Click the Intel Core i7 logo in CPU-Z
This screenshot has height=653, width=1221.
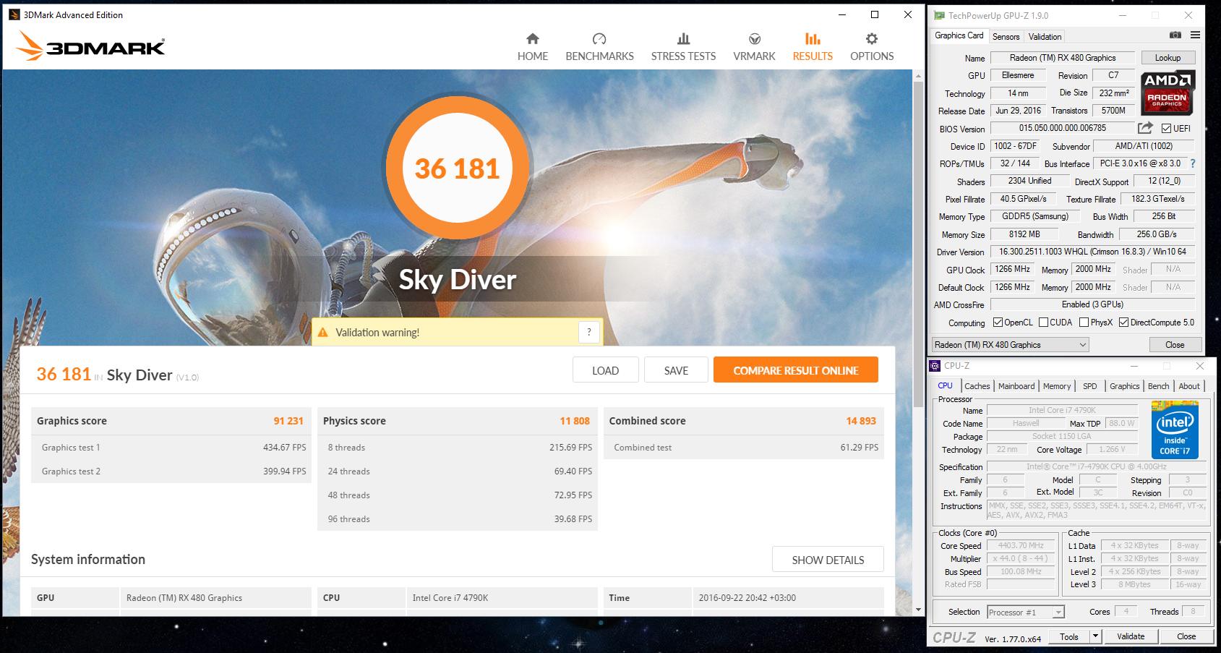(x=1175, y=430)
